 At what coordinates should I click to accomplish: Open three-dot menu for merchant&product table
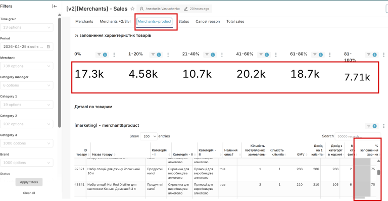tap(384, 126)
